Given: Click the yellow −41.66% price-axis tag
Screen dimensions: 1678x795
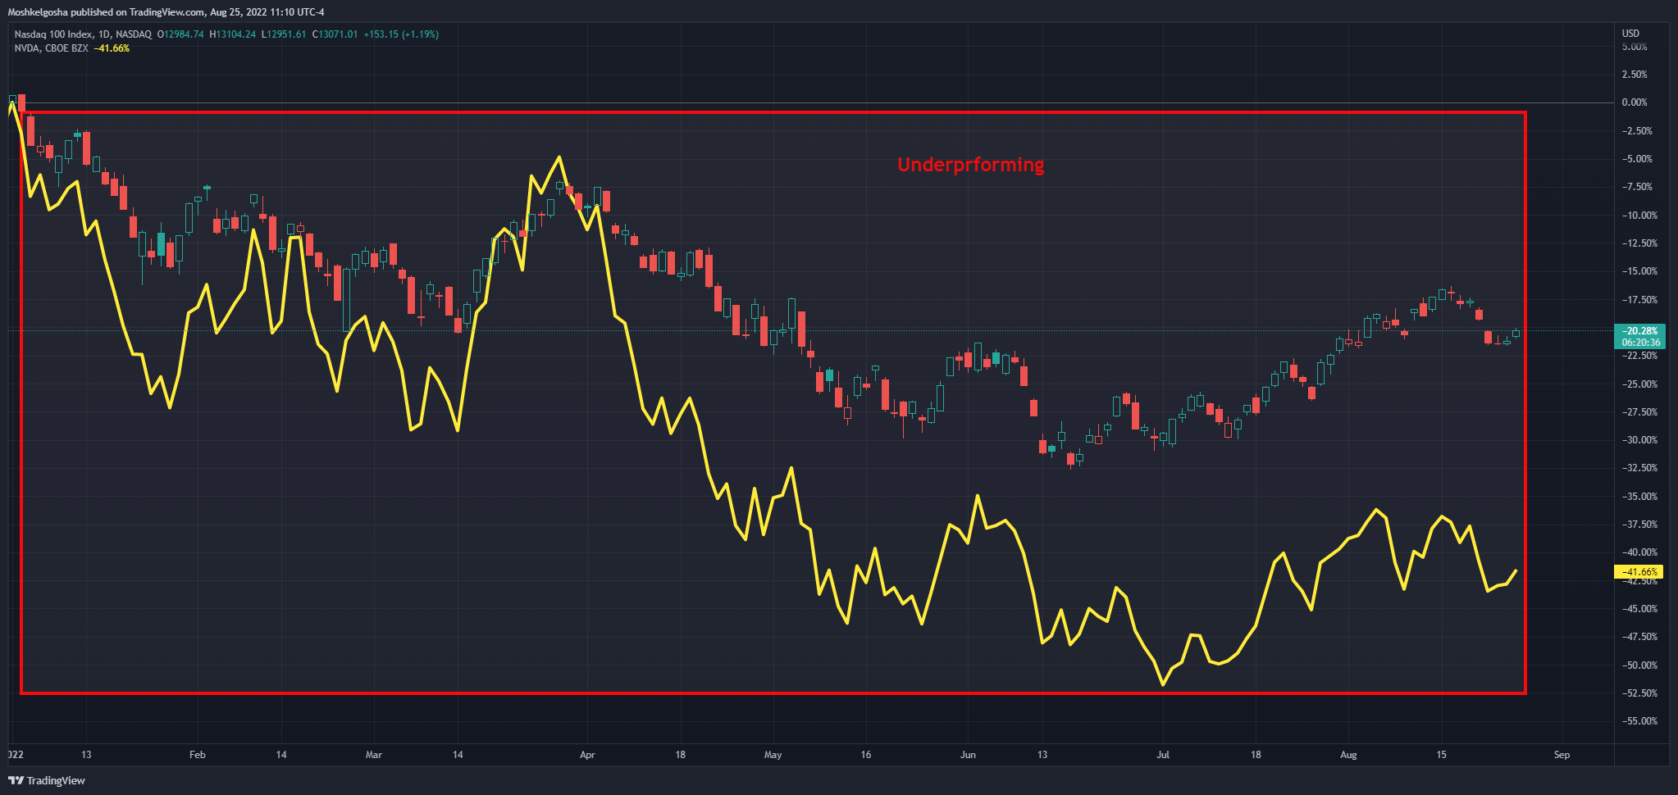Looking at the screenshot, I should (1639, 572).
